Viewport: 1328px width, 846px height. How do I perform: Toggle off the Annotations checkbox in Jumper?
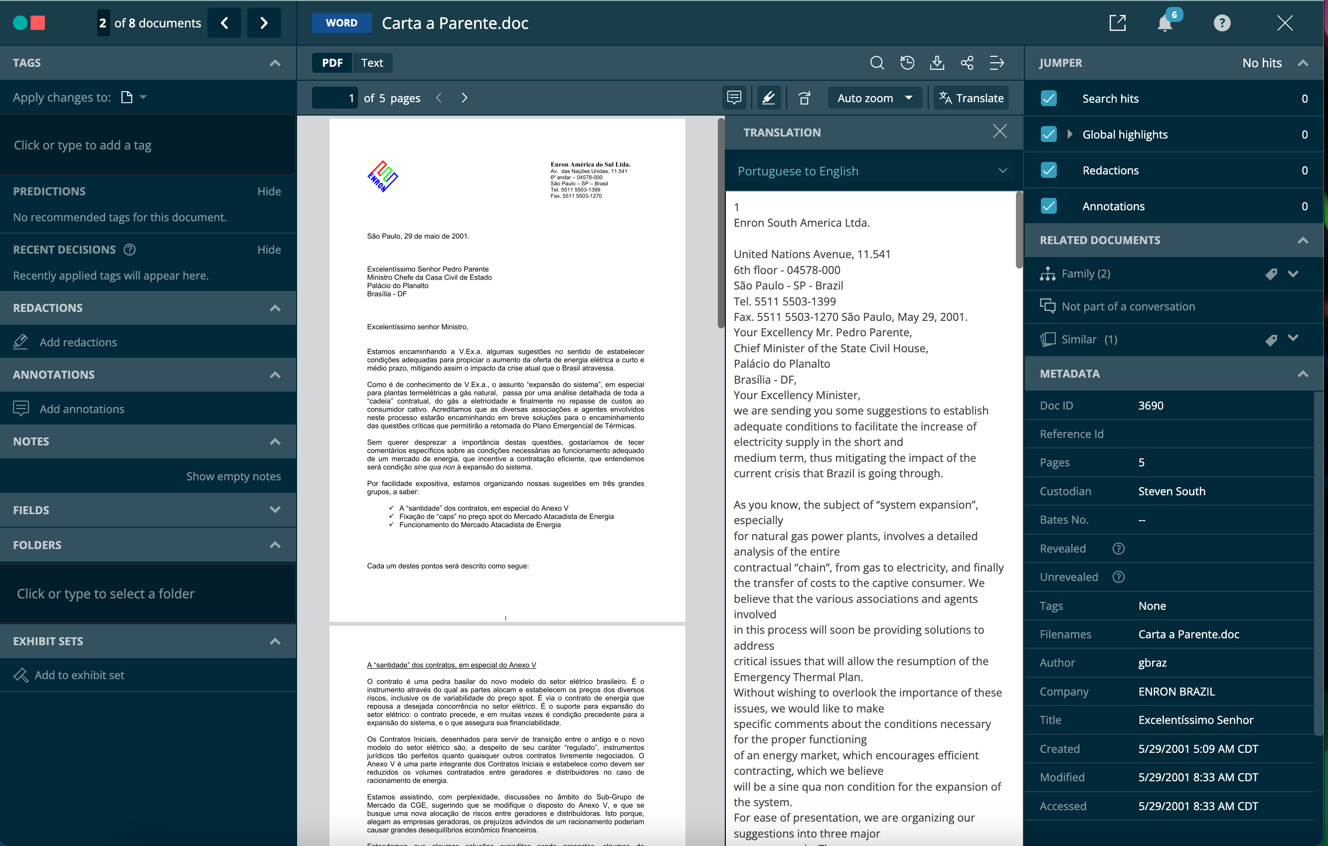coord(1048,206)
